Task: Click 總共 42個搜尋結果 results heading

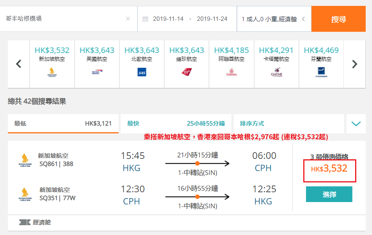Action: 37,101
